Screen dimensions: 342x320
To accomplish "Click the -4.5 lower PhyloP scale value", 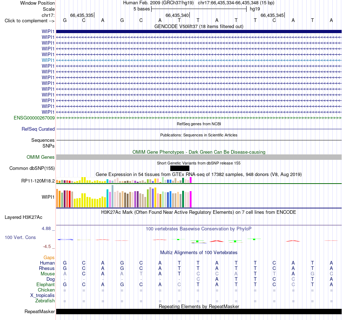I will coord(47,247).
